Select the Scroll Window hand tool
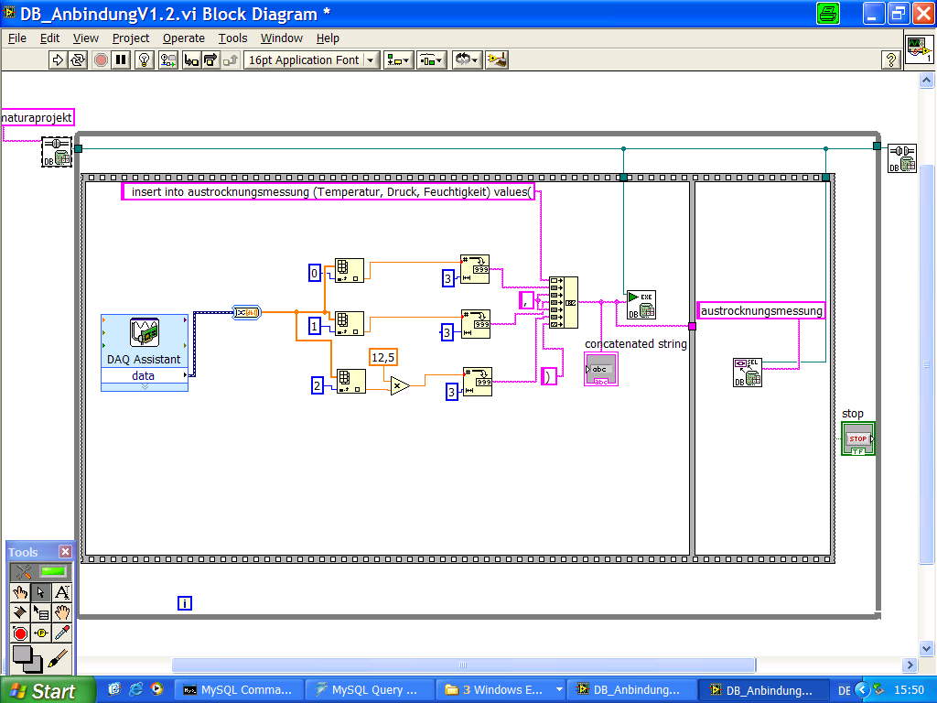This screenshot has width=937, height=703. click(x=61, y=612)
